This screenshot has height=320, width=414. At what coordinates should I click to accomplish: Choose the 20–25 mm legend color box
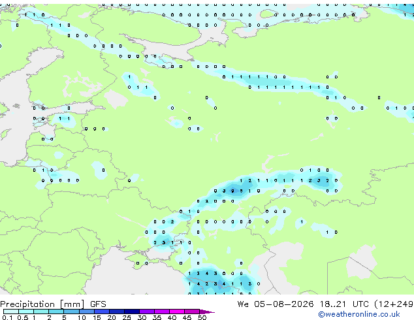[x=117, y=312]
